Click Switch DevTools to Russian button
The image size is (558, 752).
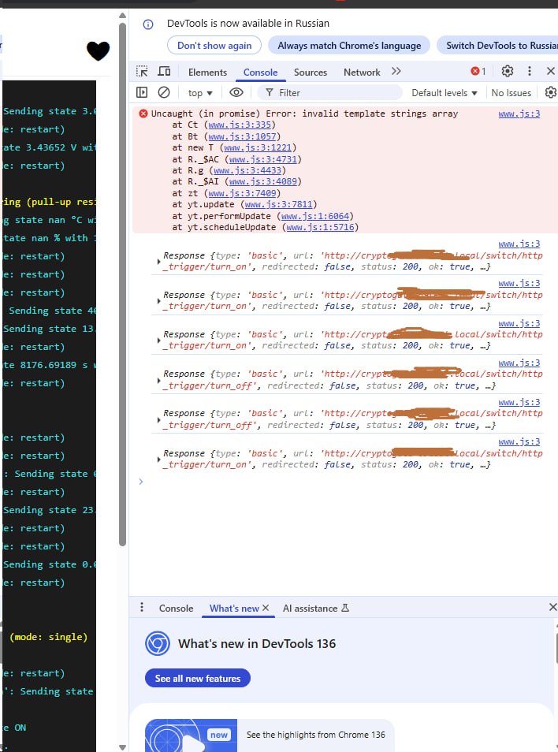point(497,46)
